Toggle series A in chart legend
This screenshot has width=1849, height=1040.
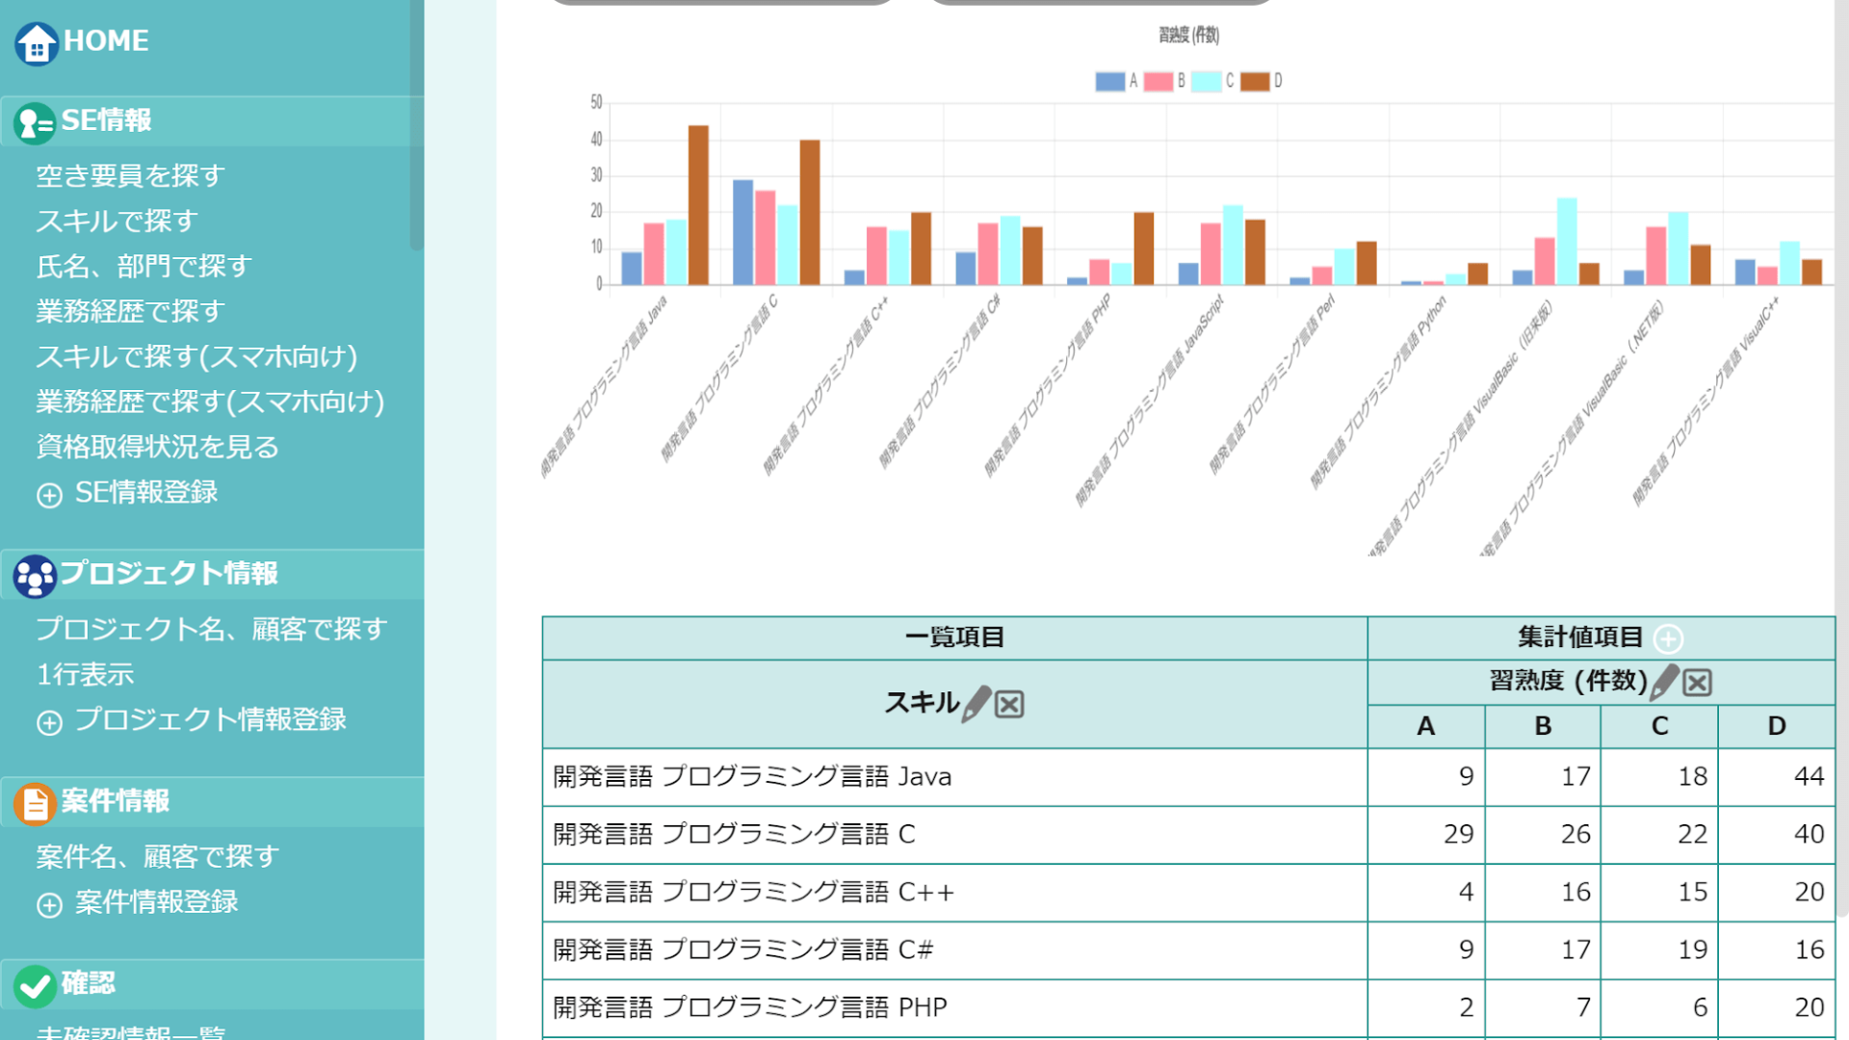click(1109, 82)
